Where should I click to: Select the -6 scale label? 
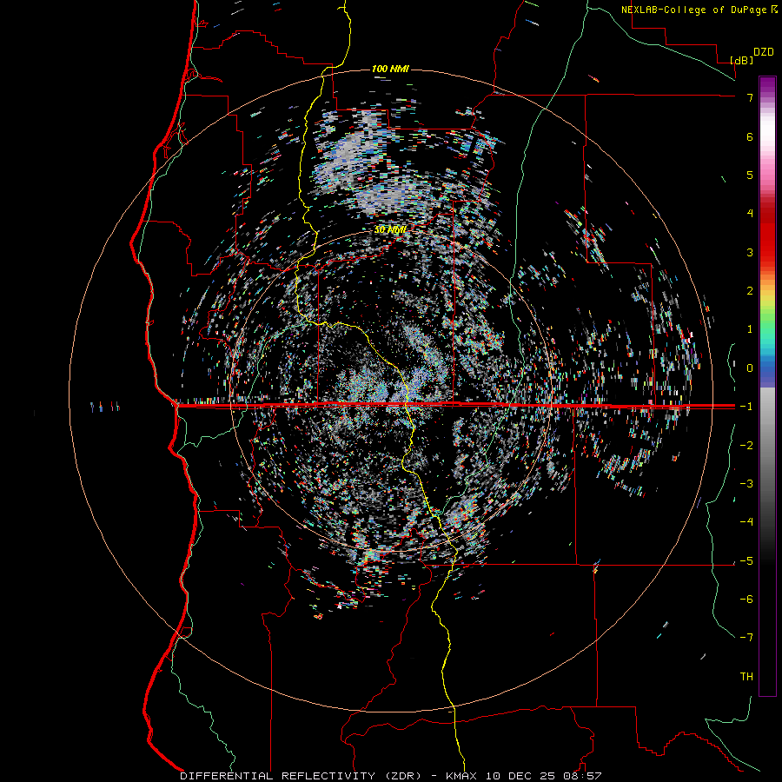click(x=746, y=600)
